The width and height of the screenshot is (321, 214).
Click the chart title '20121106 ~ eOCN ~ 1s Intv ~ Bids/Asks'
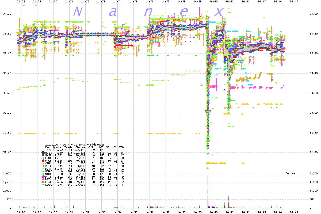click(75, 145)
